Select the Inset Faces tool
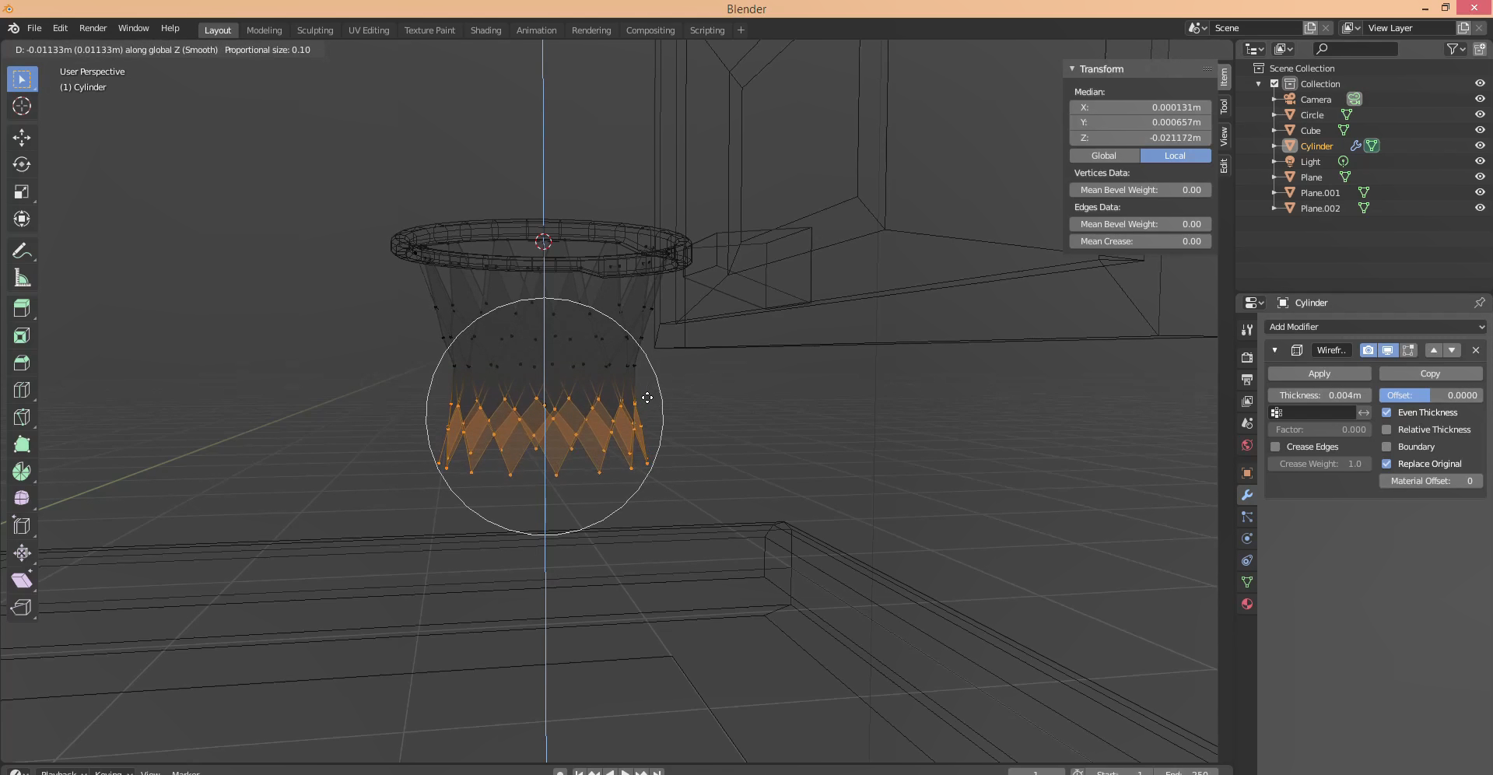Screen dimensions: 1493x775 click(x=22, y=336)
